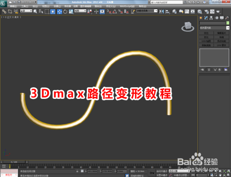Toggle Percent Snap
Screen dimensions: 231x177
[121, 12]
